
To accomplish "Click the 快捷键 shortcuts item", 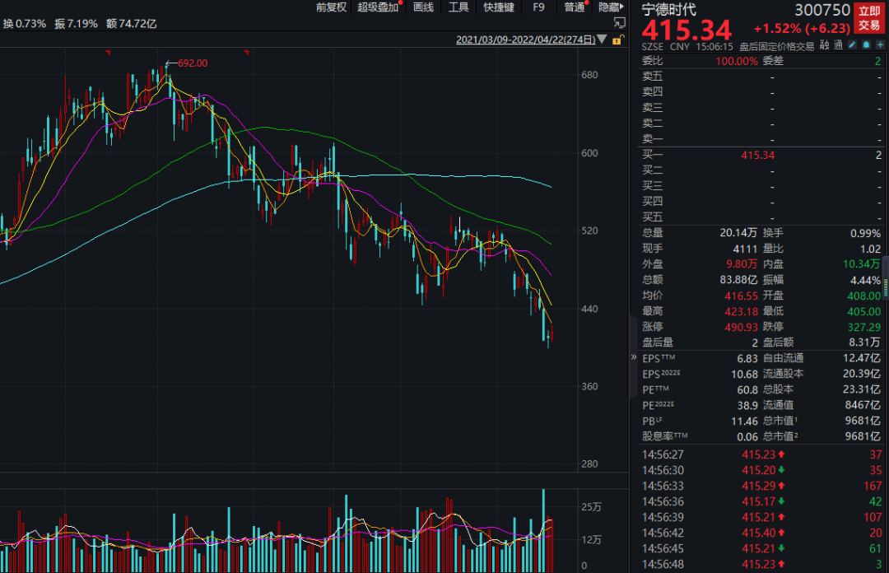I will [499, 7].
